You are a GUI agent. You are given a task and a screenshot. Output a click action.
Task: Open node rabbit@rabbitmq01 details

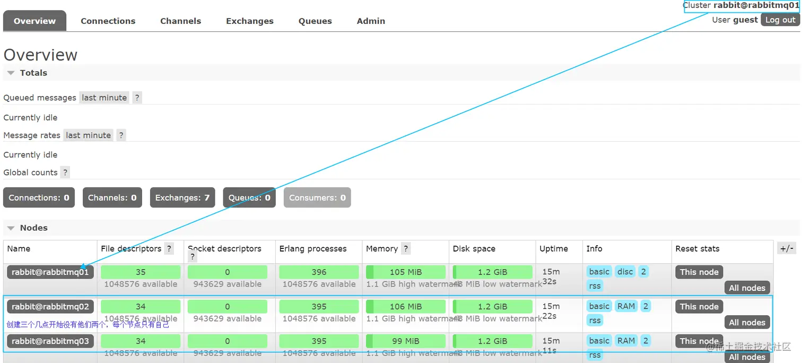[50, 272]
